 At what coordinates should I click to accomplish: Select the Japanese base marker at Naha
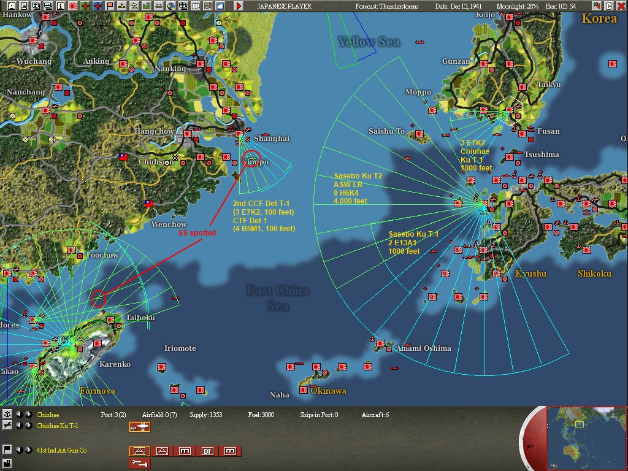pyautogui.click(x=303, y=389)
